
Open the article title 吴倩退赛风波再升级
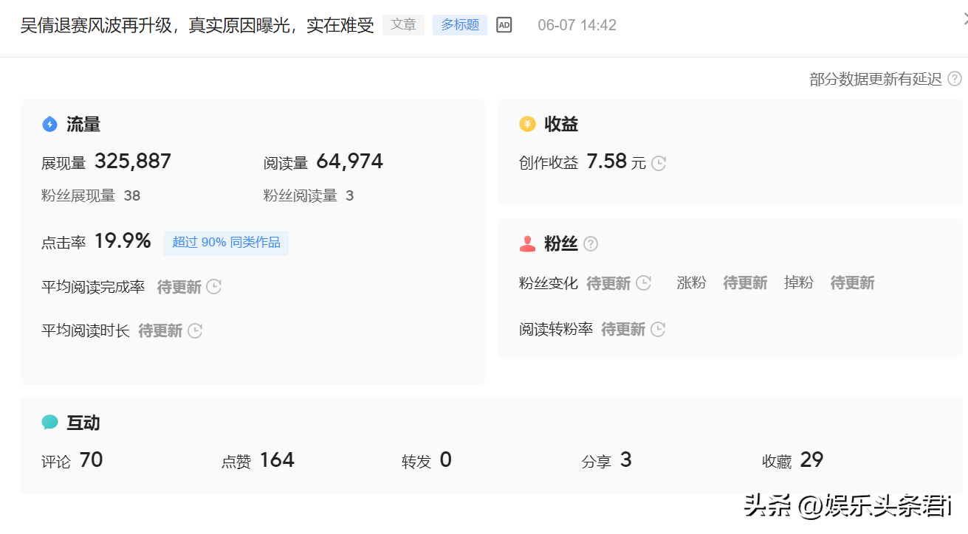[196, 25]
